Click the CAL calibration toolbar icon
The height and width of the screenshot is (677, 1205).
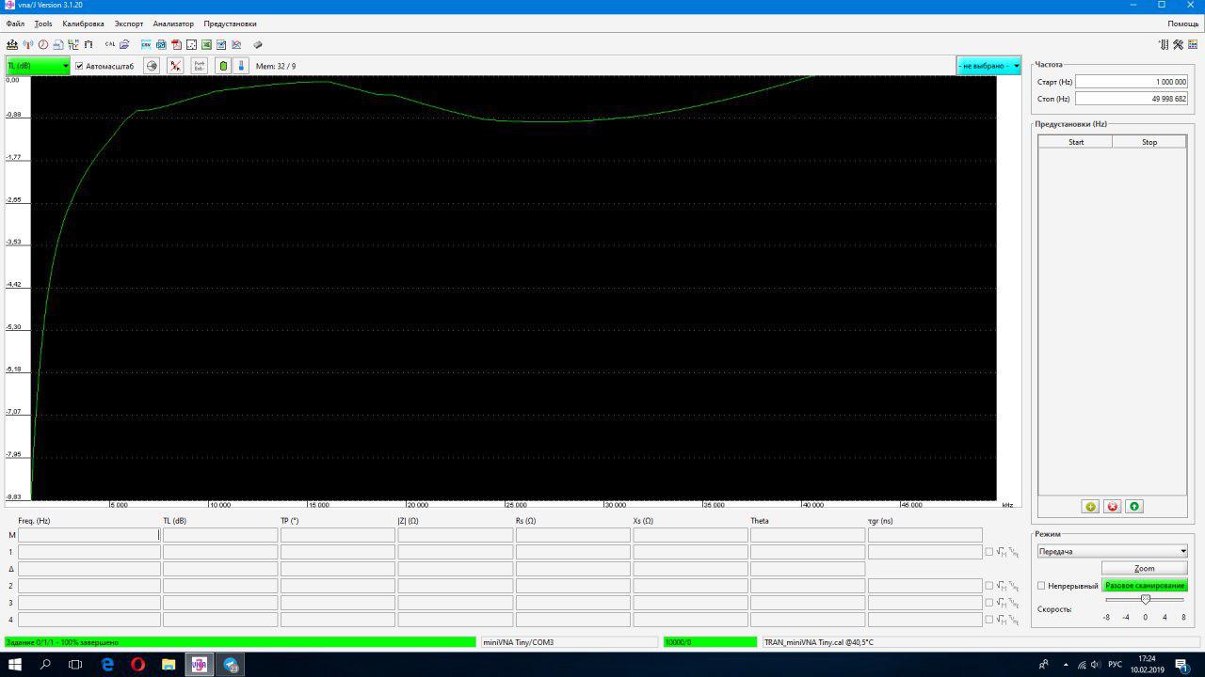110,44
